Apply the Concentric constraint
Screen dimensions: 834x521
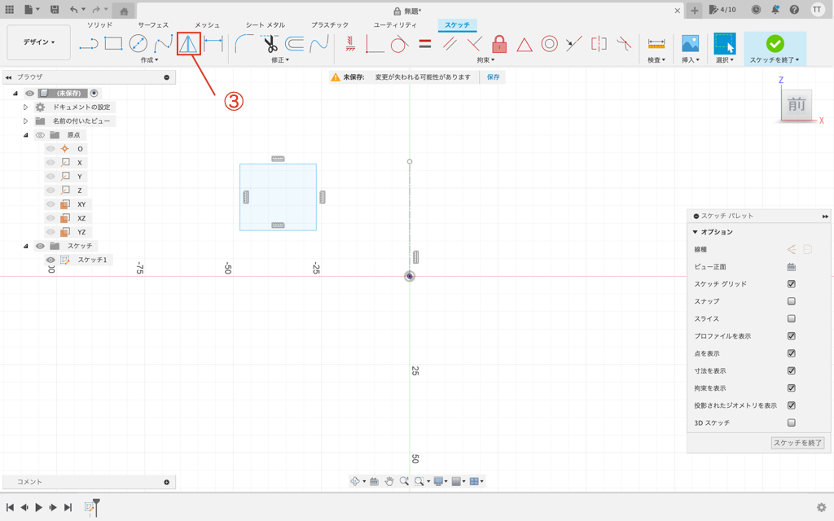550,44
